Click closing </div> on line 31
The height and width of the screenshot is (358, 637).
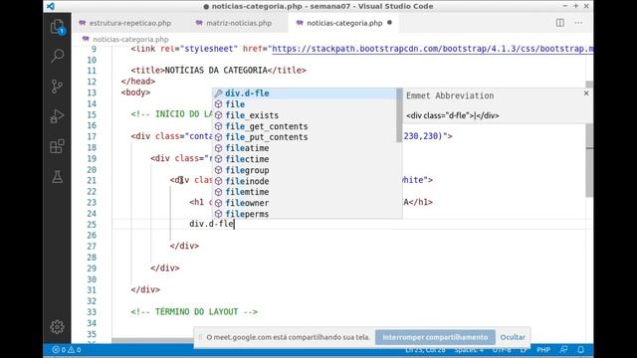click(145, 289)
